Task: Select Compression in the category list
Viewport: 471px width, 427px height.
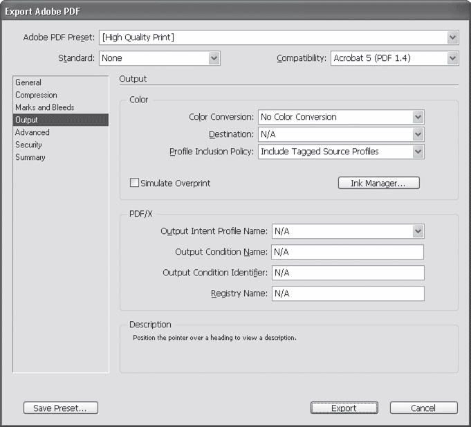Action: click(36, 95)
